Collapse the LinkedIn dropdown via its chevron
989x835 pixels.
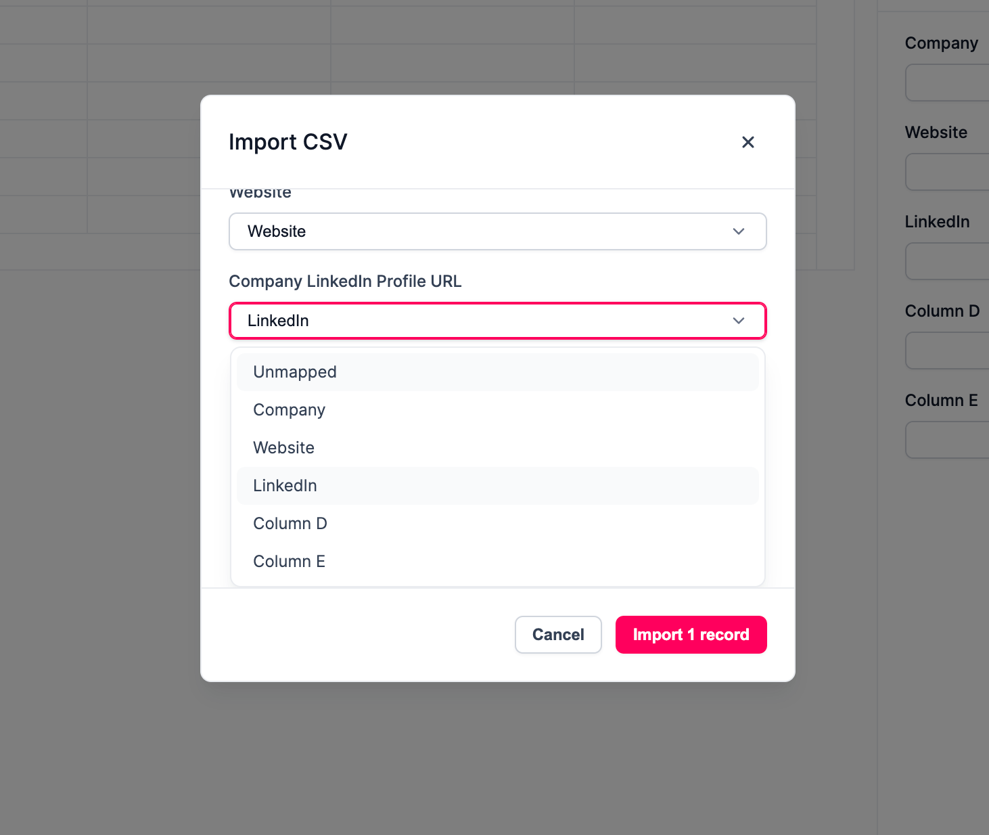[738, 321]
